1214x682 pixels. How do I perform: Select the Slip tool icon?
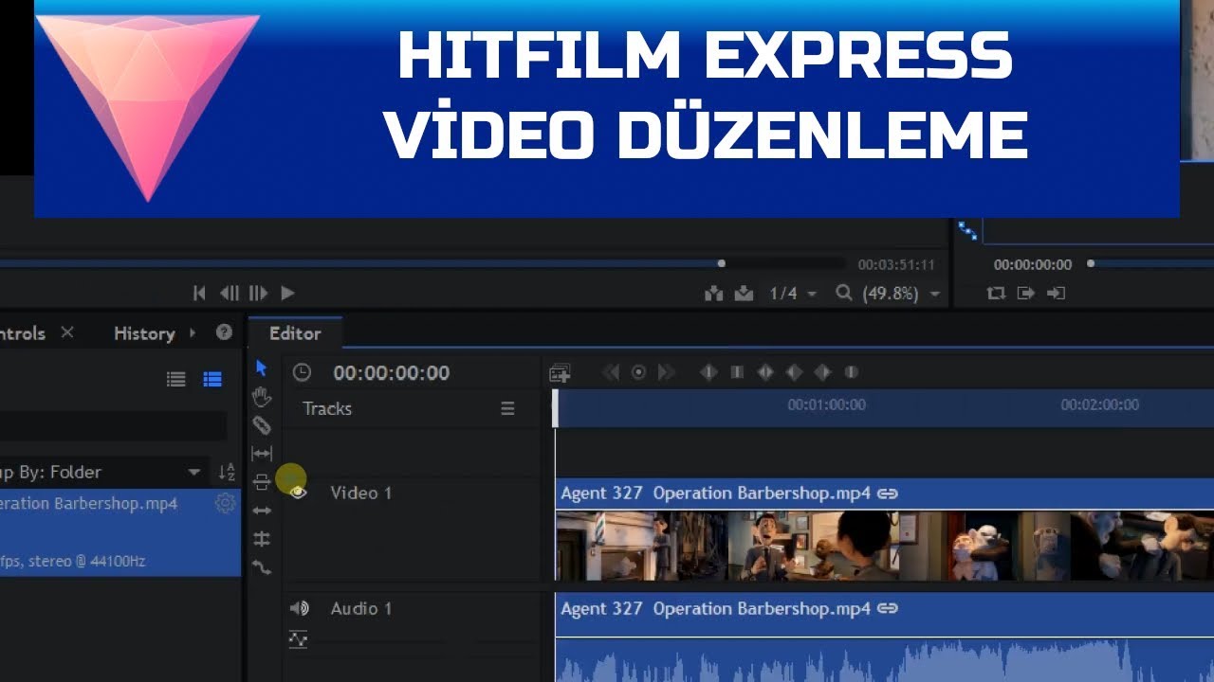(262, 454)
